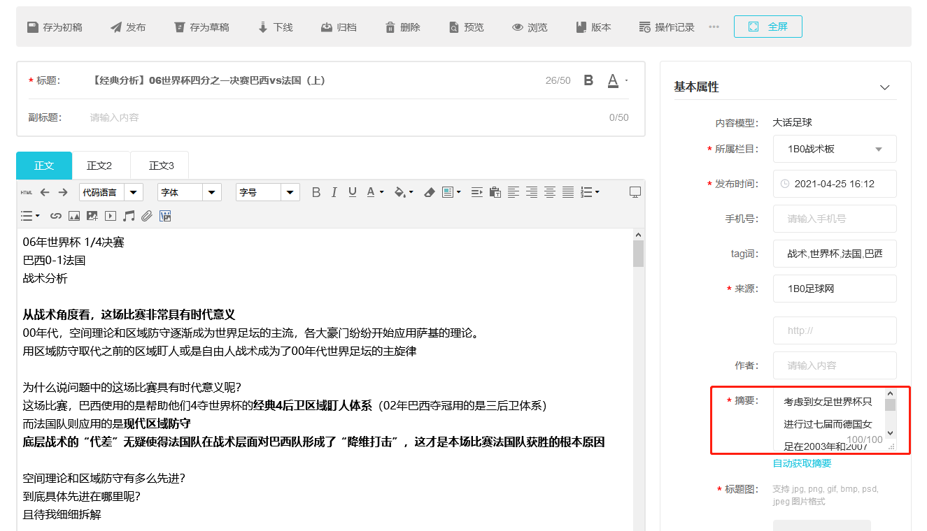Underline the selected text

(353, 192)
